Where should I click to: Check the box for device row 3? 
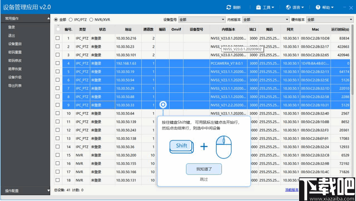point(58,55)
